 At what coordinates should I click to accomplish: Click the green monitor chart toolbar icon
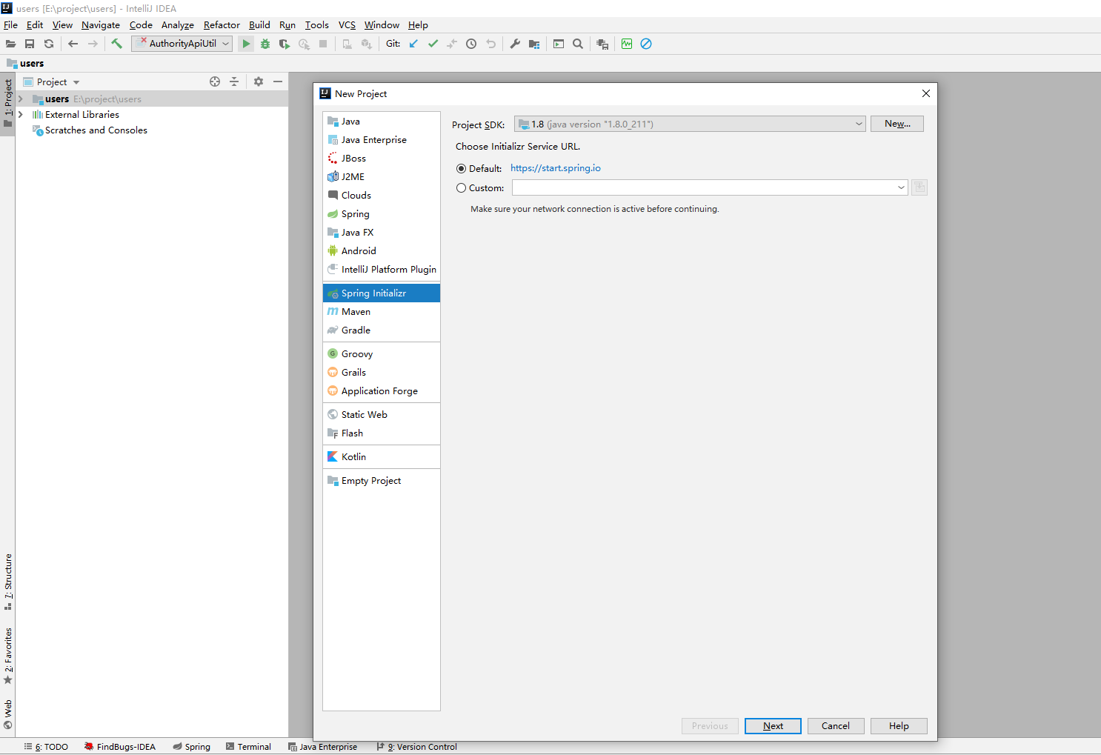(x=627, y=44)
